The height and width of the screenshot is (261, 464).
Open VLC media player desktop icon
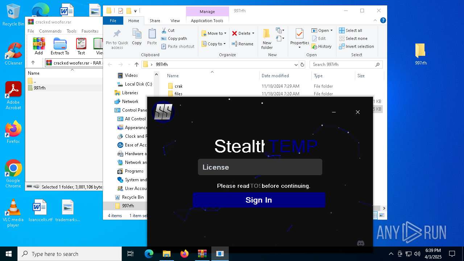click(x=13, y=213)
